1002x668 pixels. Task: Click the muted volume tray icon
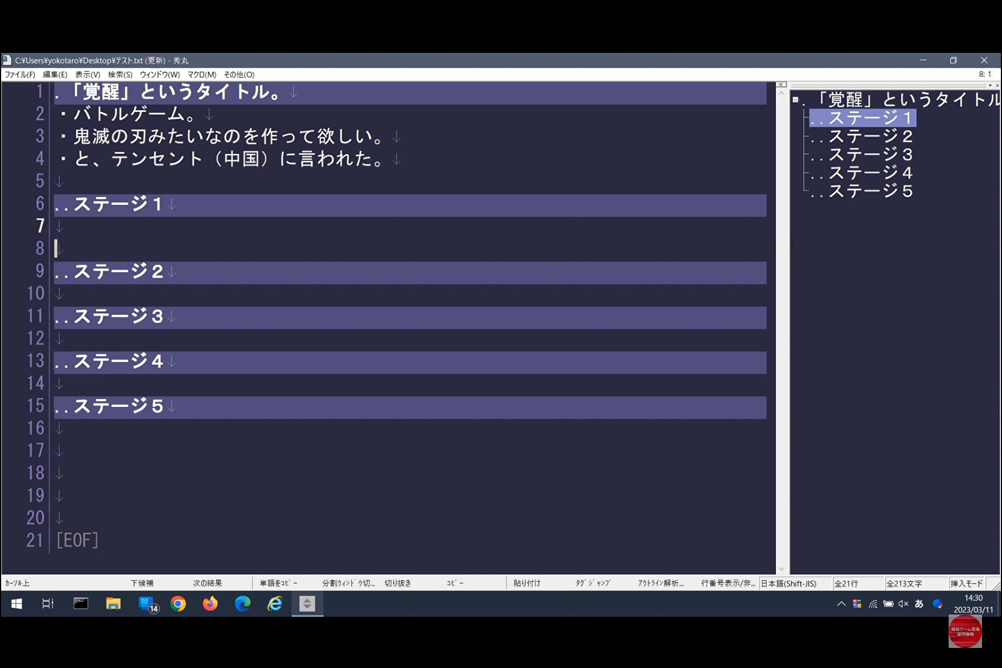pyautogui.click(x=903, y=604)
